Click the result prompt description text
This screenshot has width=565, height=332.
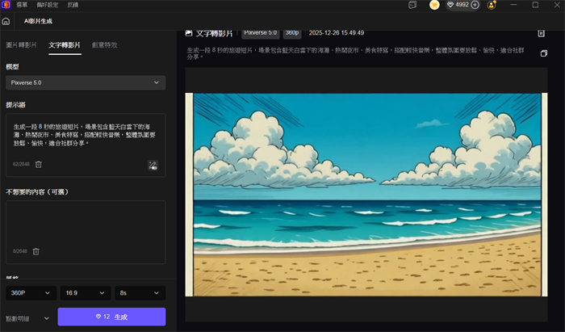tap(355, 53)
